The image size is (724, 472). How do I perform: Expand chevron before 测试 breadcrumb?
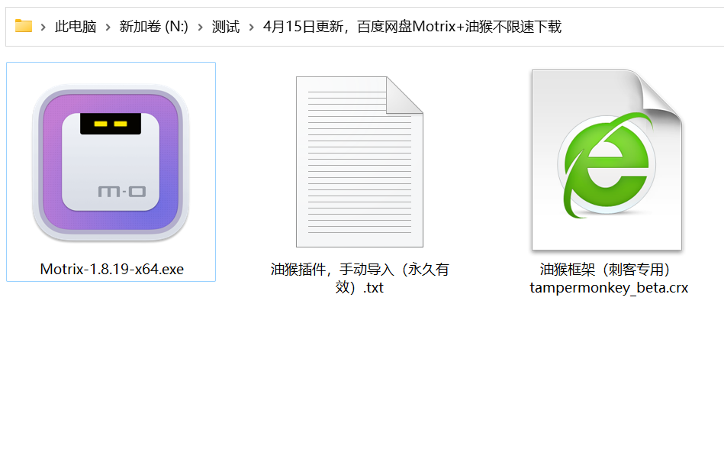(x=201, y=27)
